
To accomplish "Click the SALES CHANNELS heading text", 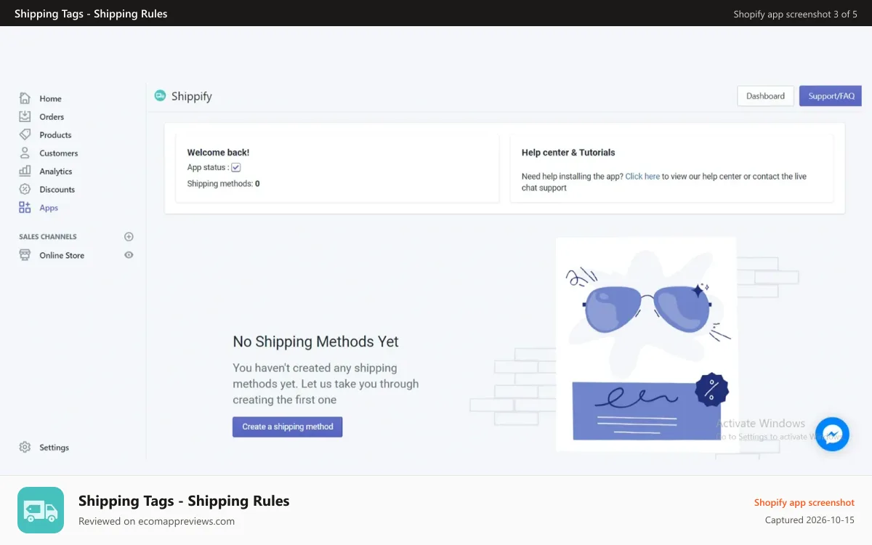I will coord(48,237).
